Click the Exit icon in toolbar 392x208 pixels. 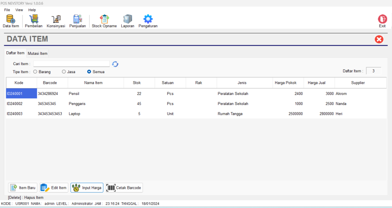382,21
